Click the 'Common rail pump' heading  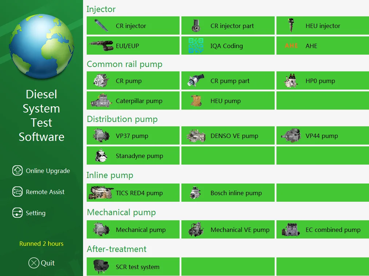(125, 64)
